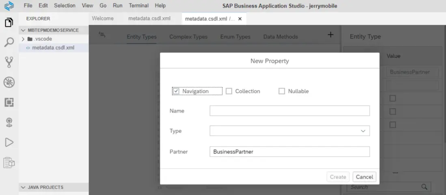Select metadata.csdl.xml in the explorer tree
This screenshot has width=446, height=195.
point(53,48)
